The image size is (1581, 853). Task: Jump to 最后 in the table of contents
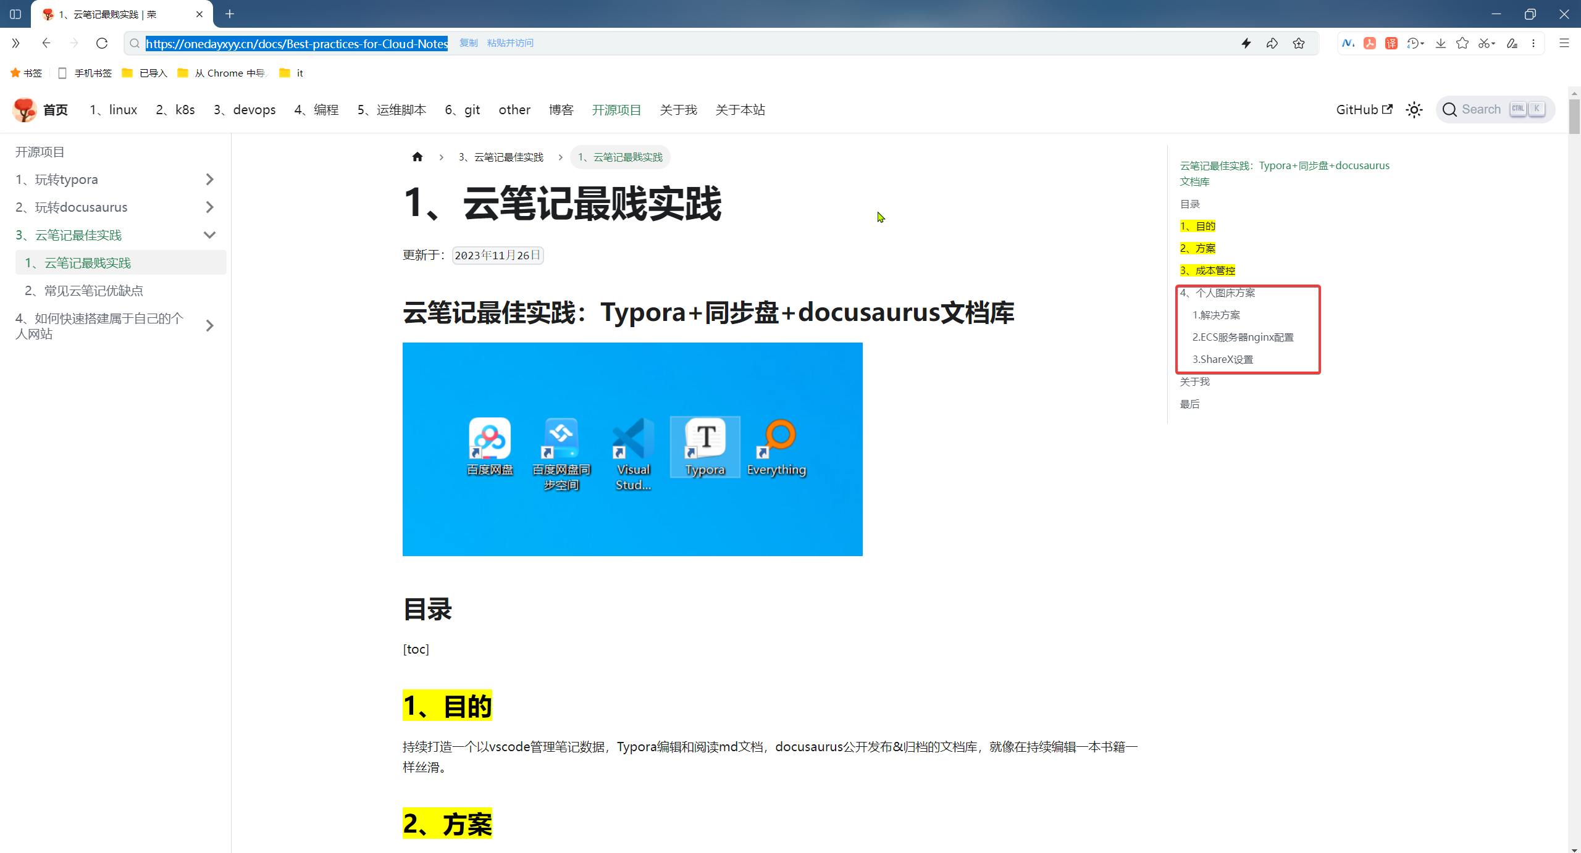tap(1189, 404)
